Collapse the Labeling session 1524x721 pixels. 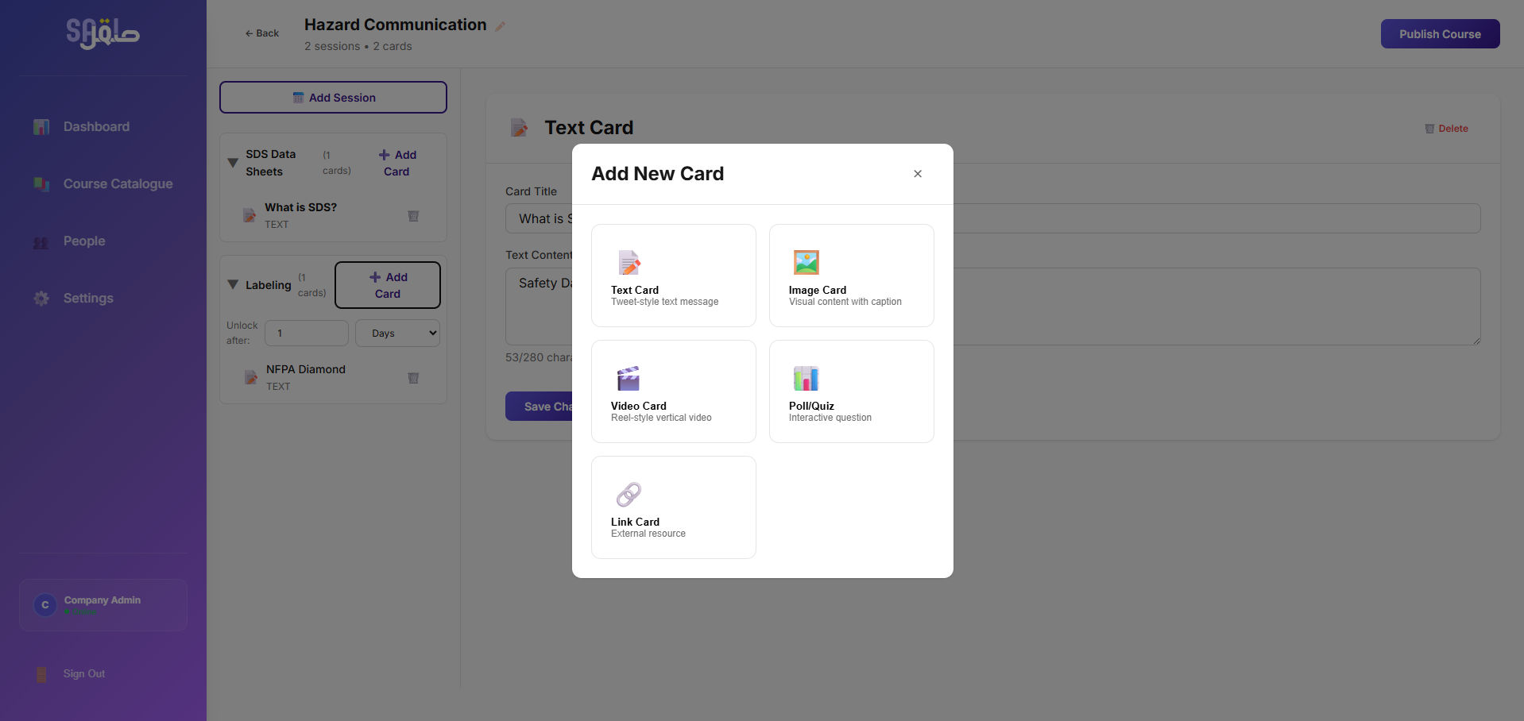233,284
